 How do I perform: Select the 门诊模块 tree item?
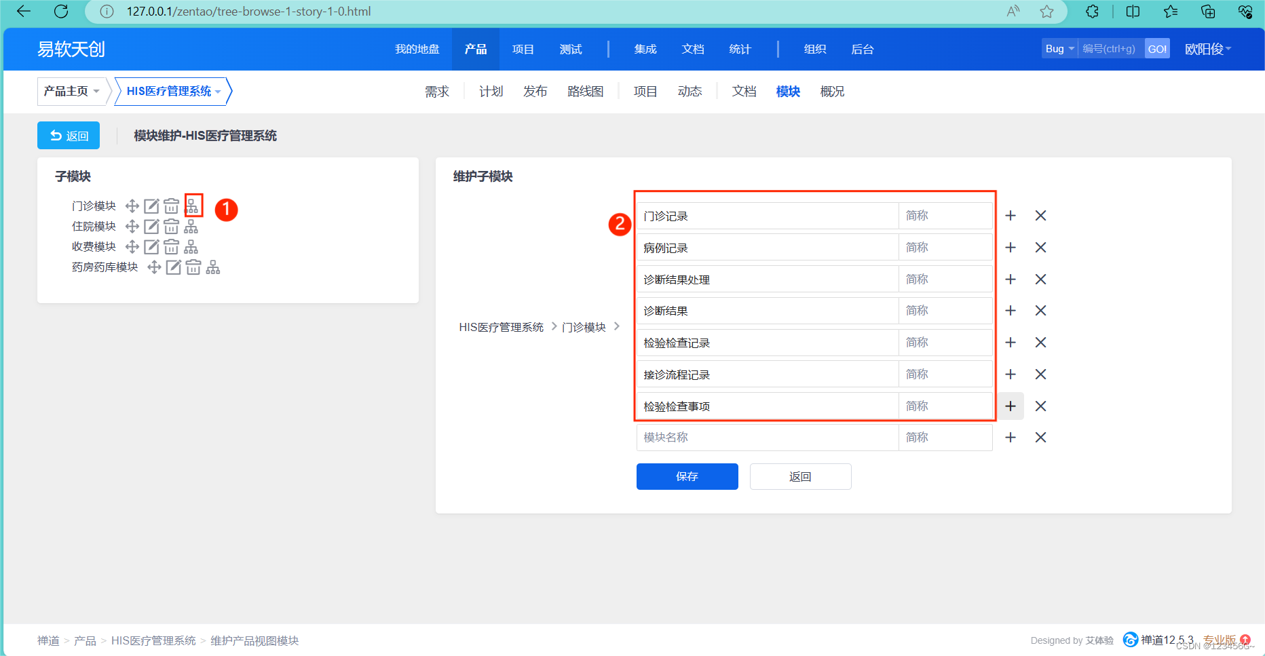point(94,206)
